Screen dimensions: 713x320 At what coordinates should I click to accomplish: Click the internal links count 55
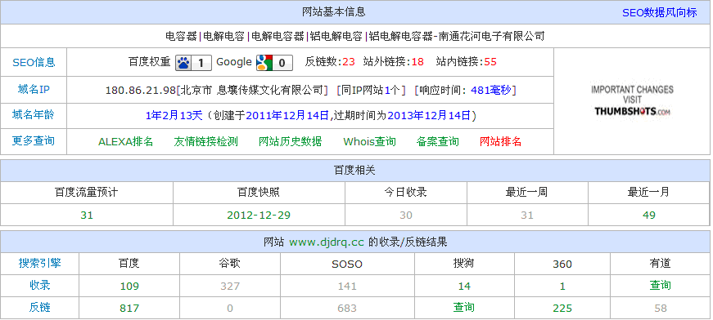pos(490,62)
